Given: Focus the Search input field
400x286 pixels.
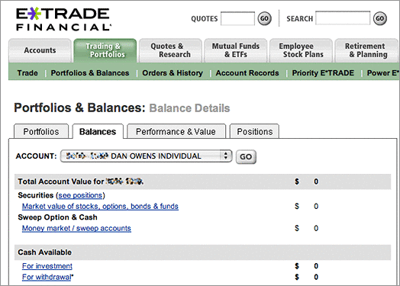Looking at the screenshot, I should coord(343,18).
